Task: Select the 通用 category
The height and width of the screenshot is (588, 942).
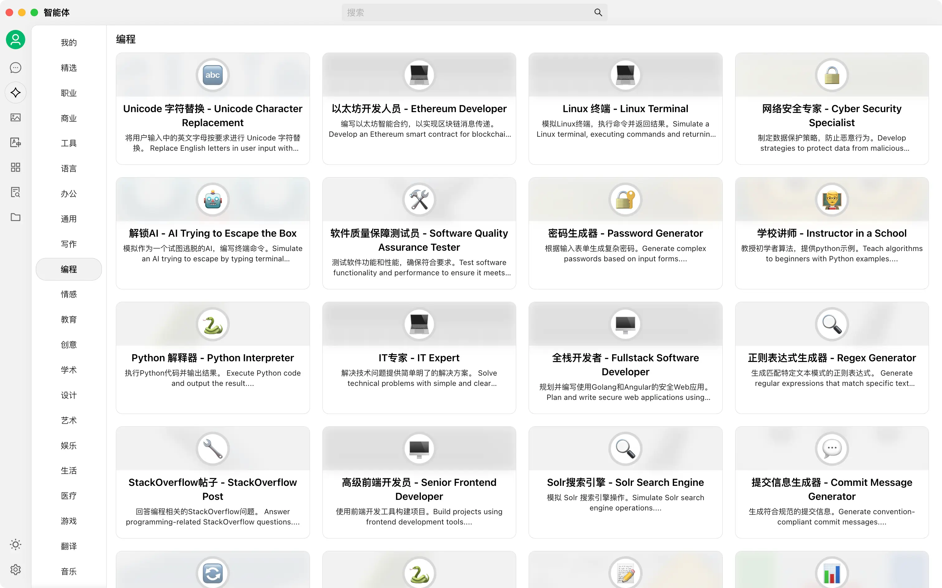Action: (x=69, y=219)
